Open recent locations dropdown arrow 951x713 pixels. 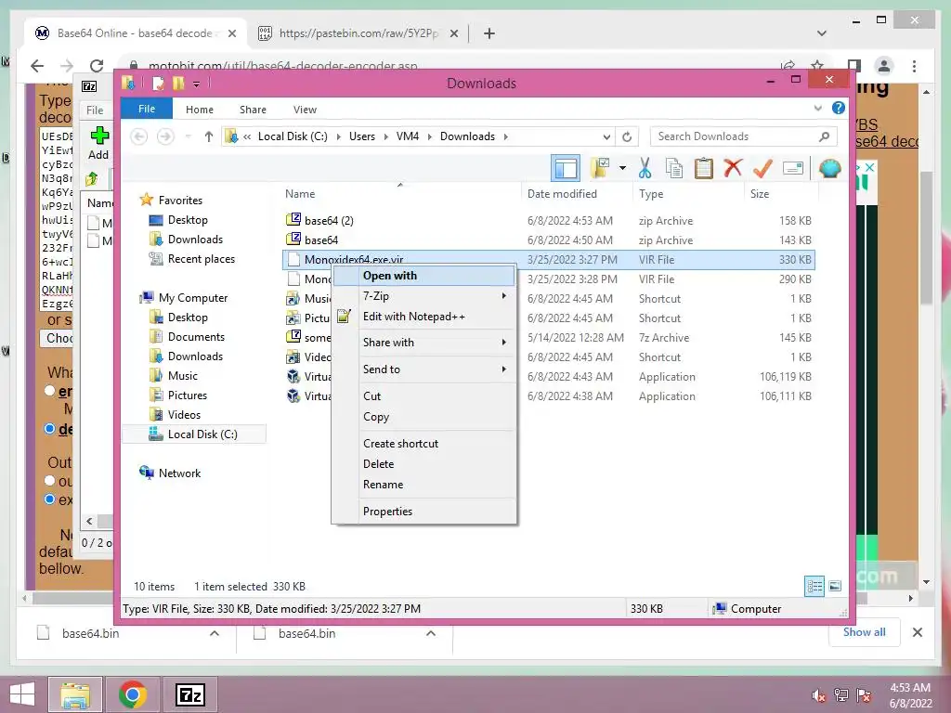(x=188, y=136)
